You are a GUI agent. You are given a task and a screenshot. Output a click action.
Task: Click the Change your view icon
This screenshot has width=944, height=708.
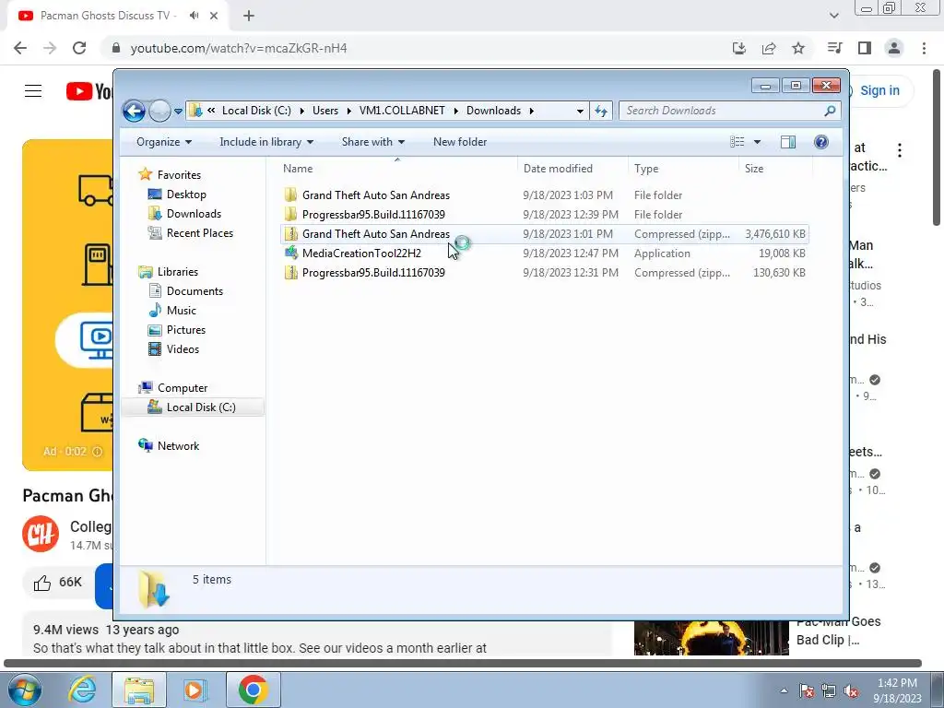737,142
